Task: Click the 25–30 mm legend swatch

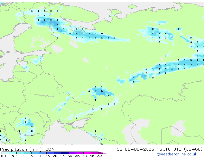Action: 65,153
